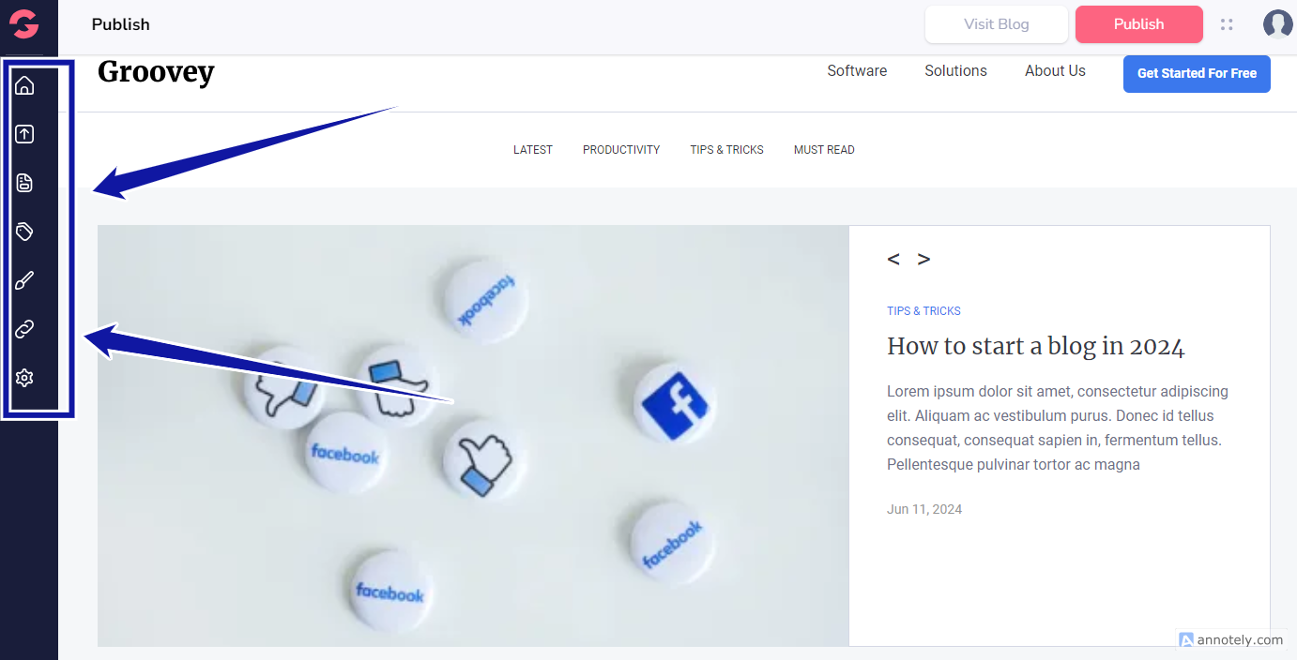Select the PRODUCTIVITY category tab
Screen dimensions: 1297x660
point(621,150)
